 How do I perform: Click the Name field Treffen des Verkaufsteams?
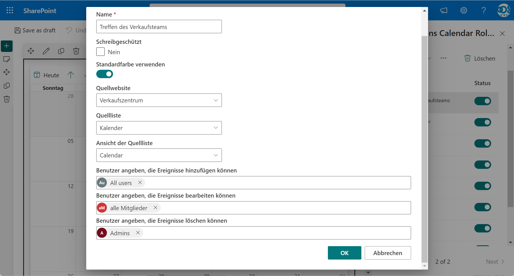point(159,27)
